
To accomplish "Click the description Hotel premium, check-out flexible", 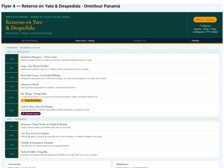I will (46, 127).
